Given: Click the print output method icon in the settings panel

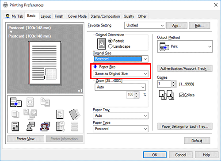Looking at the screenshot, I should coord(15,102).
